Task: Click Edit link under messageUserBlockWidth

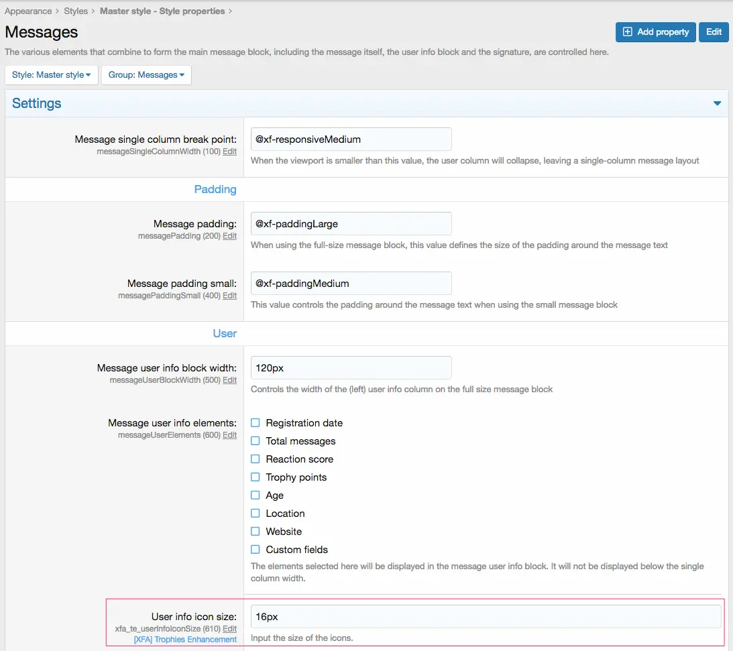Action: click(x=229, y=380)
